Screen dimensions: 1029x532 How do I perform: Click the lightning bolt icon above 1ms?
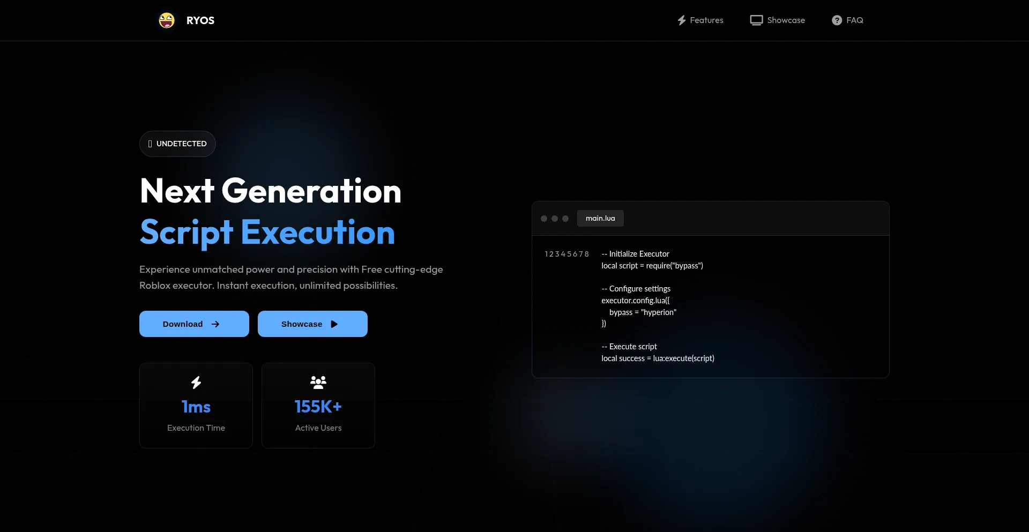click(196, 383)
